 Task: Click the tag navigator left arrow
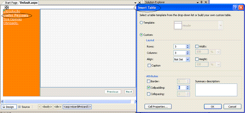39,107
